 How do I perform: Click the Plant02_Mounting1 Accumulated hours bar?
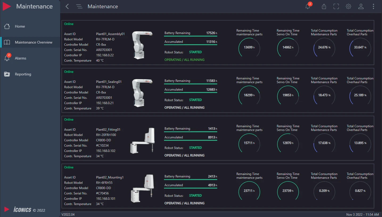click(190, 188)
